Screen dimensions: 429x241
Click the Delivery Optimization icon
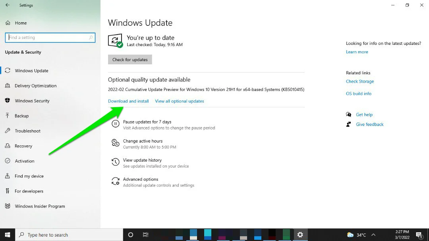8,86
